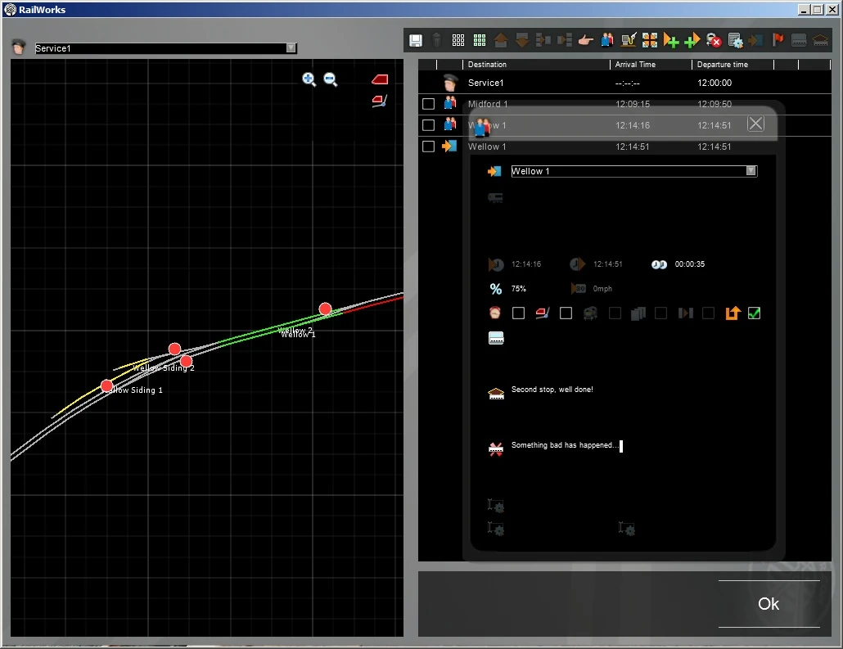Close the instruction popup with X

click(756, 124)
